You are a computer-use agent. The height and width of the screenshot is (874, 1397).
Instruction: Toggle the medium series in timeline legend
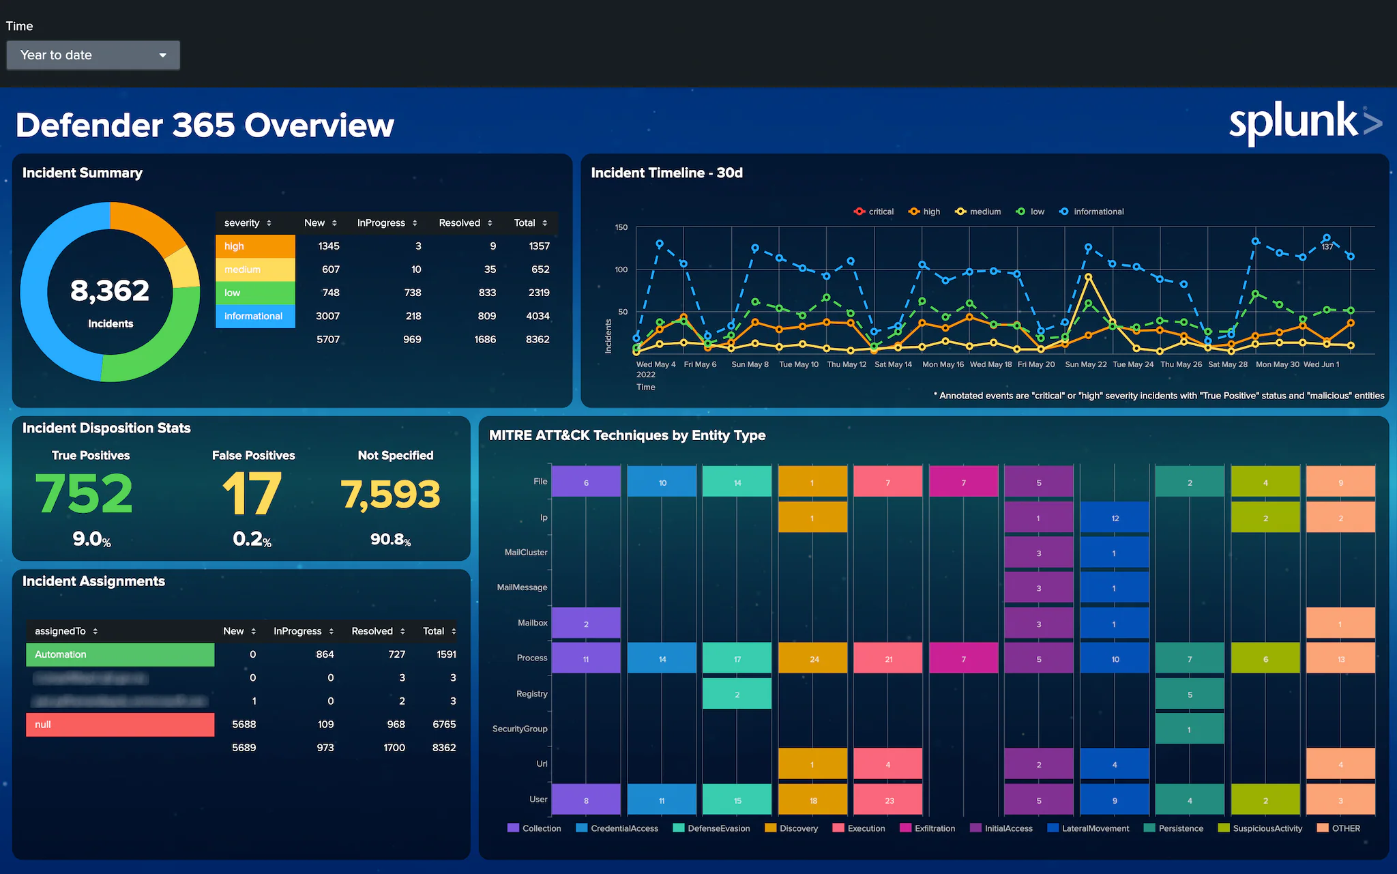point(978,212)
